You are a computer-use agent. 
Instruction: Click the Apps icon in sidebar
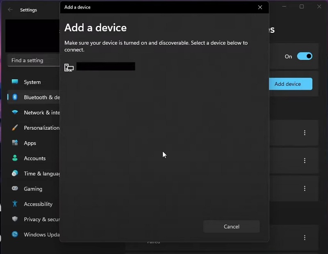pos(15,143)
